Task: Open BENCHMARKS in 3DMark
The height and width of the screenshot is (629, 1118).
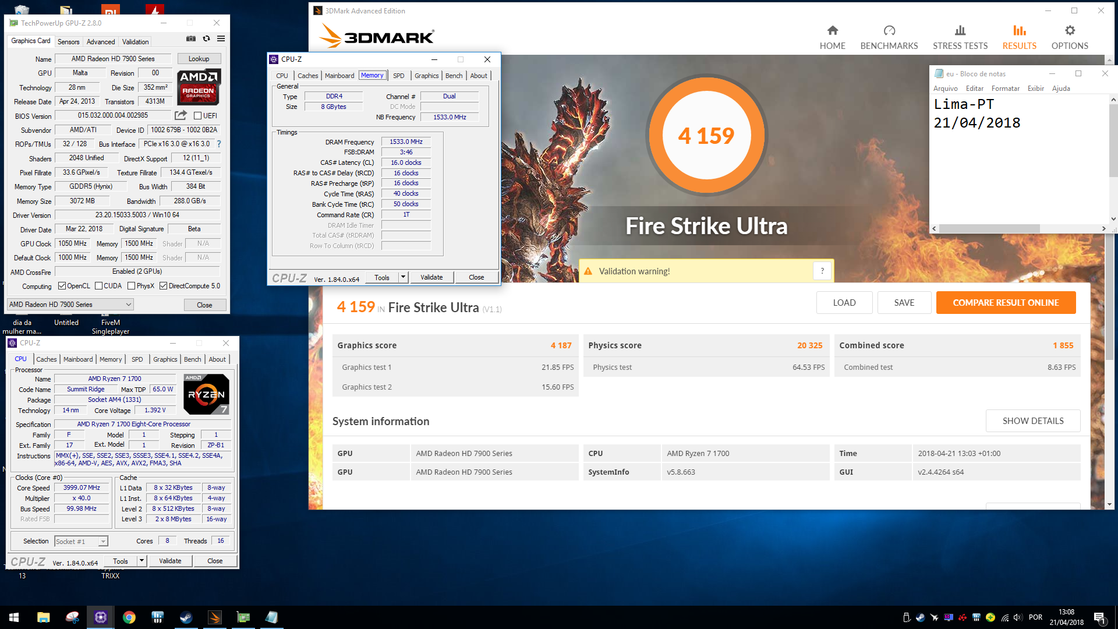Action: pos(889,37)
